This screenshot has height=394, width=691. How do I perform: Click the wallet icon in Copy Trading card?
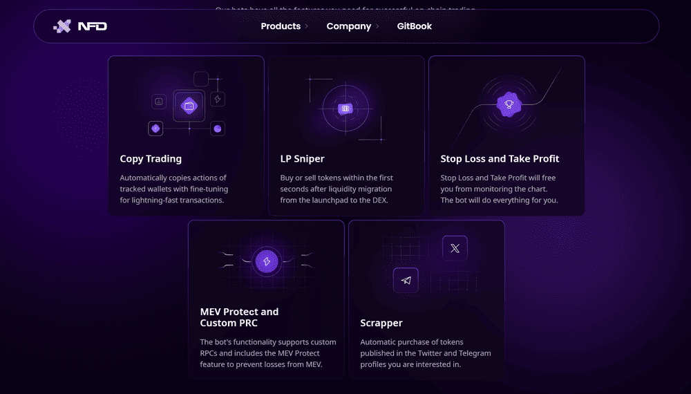pos(189,106)
